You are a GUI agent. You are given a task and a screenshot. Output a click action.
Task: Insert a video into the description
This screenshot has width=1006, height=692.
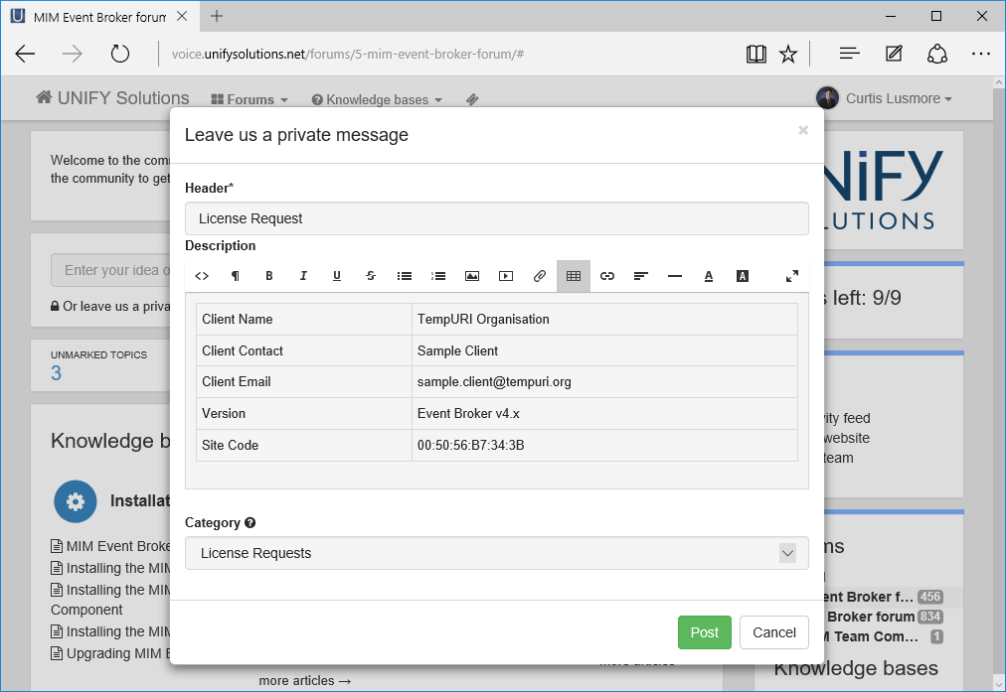506,276
